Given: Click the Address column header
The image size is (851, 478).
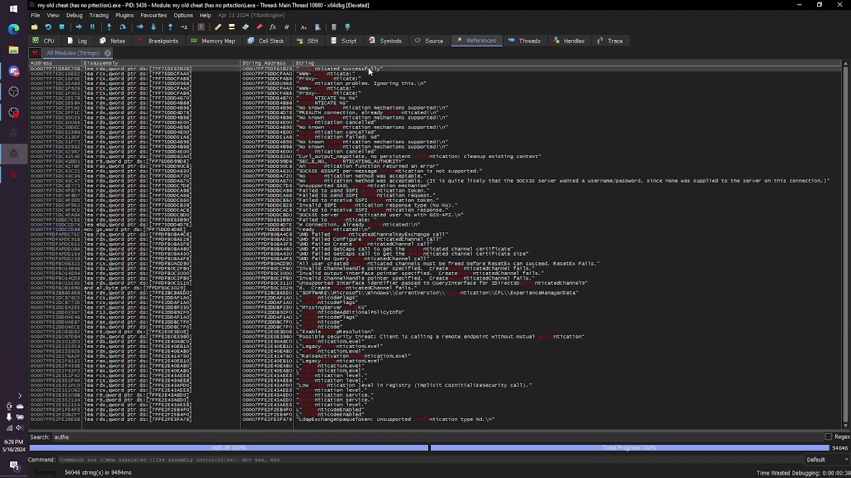Looking at the screenshot, I should [x=55, y=63].
